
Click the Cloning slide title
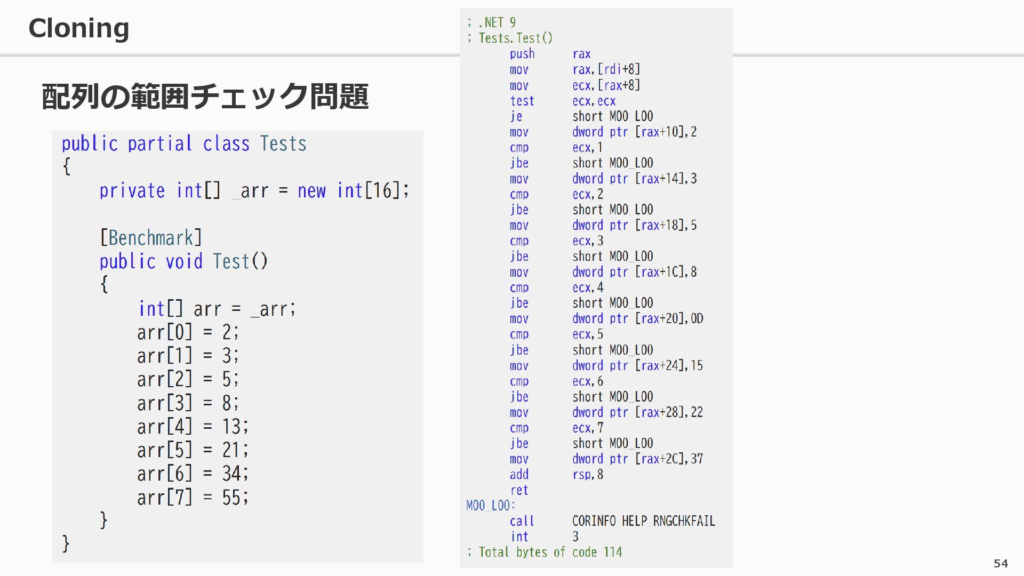tap(78, 28)
